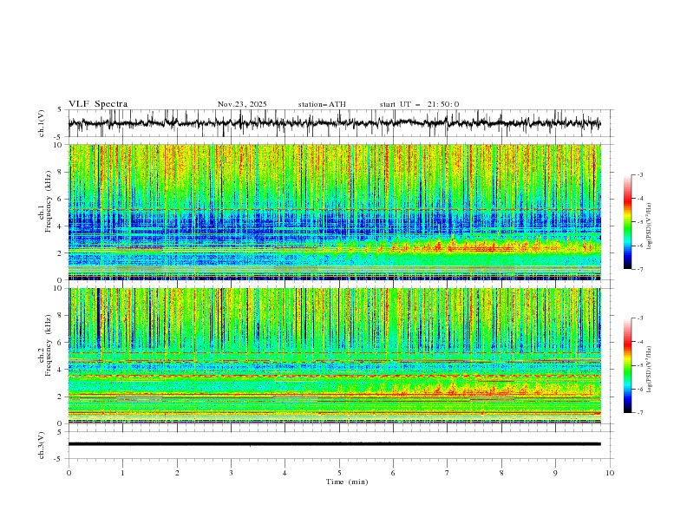Screen dimensions: 687x531
Task: Click the "-7" tick on ch.2 colorbar
Action: click(640, 413)
